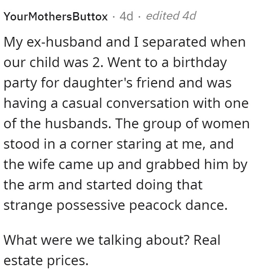Click the word 'husbands.' in the comment
The width and height of the screenshot is (268, 275).
[78, 124]
